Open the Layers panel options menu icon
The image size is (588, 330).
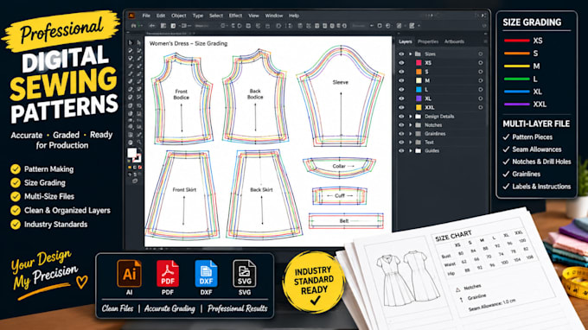click(485, 41)
